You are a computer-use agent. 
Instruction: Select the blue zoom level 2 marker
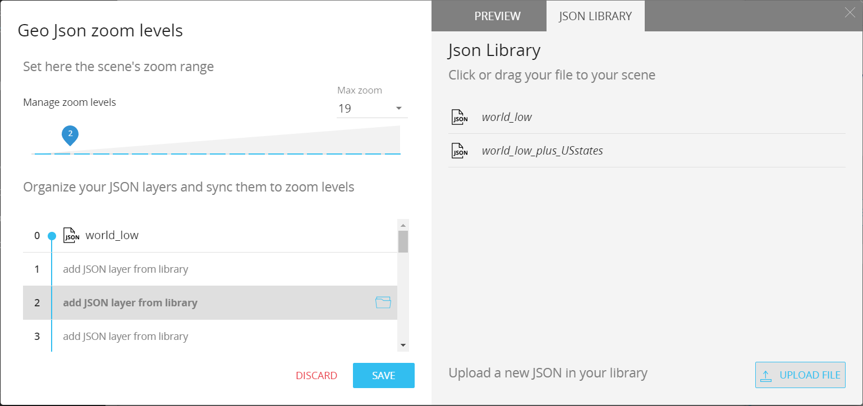(70, 135)
